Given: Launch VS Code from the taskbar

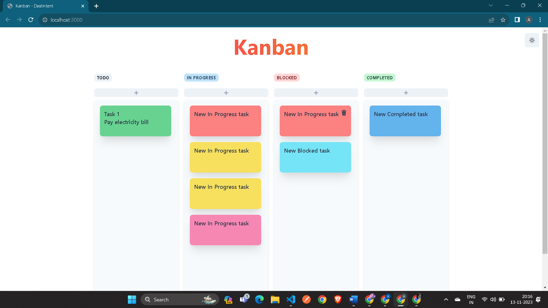Looking at the screenshot, I should [x=291, y=299].
